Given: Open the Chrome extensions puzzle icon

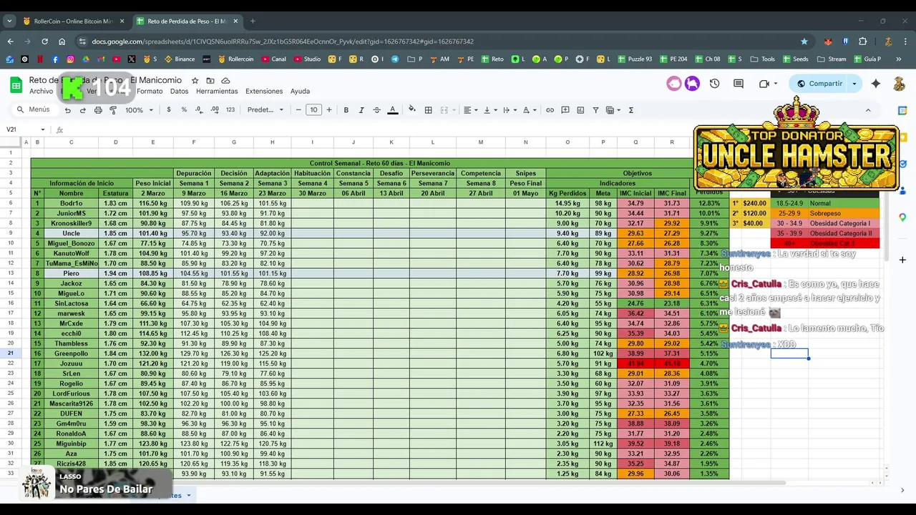Looking at the screenshot, I should click(862, 41).
